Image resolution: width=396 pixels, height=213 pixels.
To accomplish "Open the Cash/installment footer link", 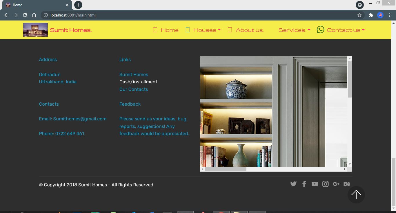I will [138, 82].
